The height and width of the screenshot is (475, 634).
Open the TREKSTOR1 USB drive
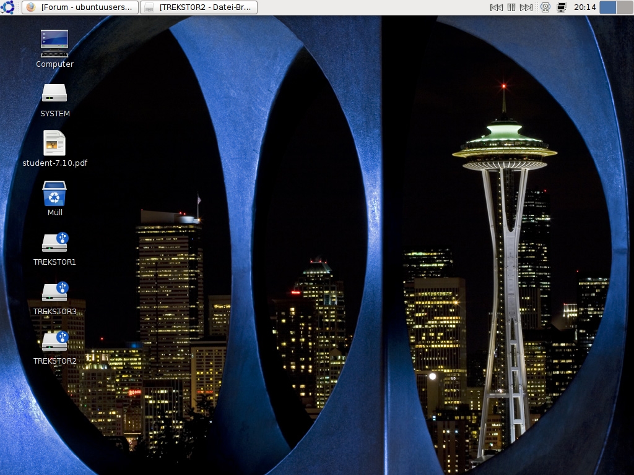pyautogui.click(x=54, y=242)
